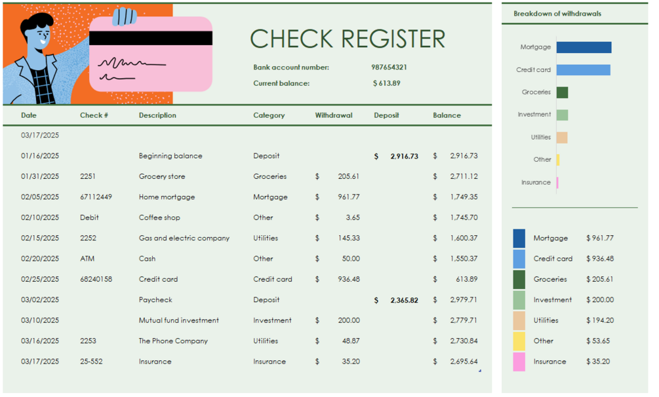659x397 pixels.
Task: Select the yellow Other legend swatch
Action: click(x=517, y=341)
